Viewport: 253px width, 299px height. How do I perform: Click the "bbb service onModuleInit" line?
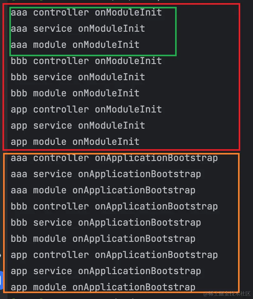click(x=78, y=77)
